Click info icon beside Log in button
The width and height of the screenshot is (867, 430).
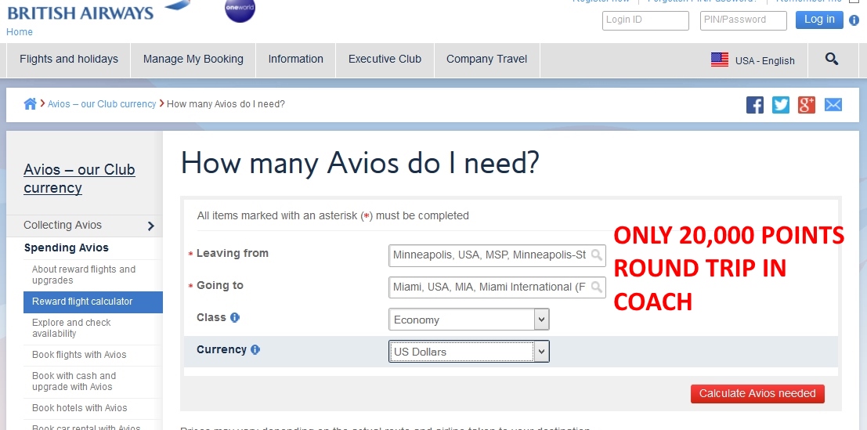(854, 20)
